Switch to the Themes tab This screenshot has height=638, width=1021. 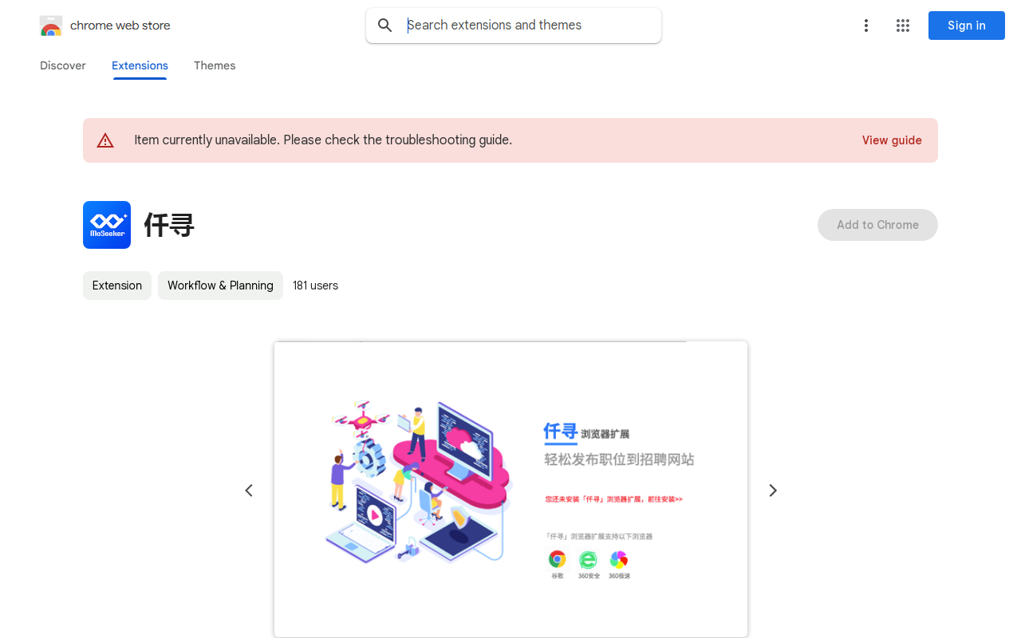[215, 65]
